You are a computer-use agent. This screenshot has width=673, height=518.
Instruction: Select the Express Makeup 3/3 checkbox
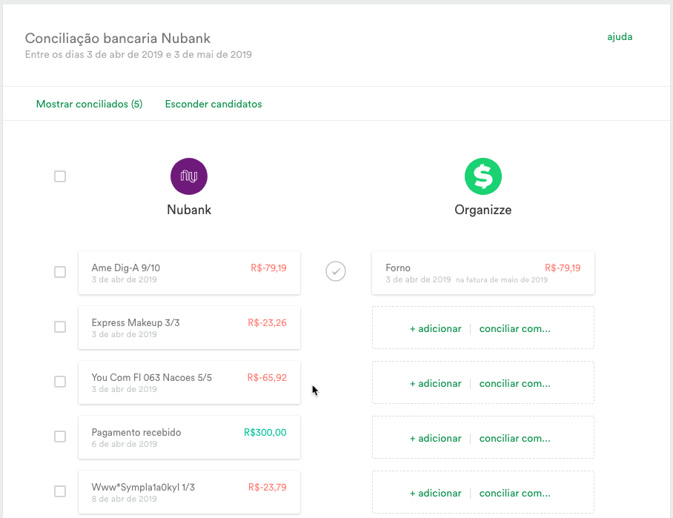pos(60,327)
